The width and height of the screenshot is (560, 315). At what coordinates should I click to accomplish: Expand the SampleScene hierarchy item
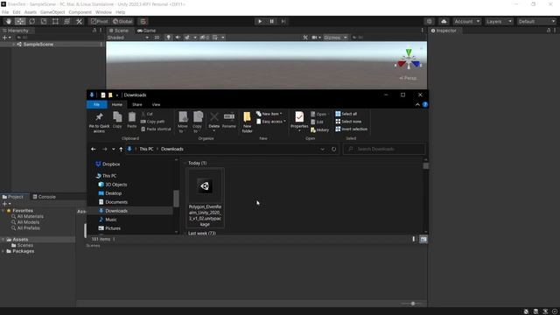(14, 45)
